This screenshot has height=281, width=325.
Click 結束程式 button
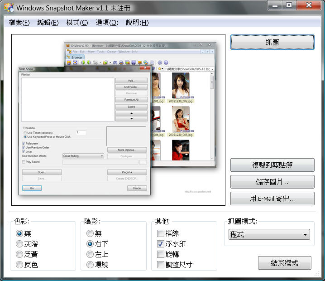pyautogui.click(x=285, y=263)
